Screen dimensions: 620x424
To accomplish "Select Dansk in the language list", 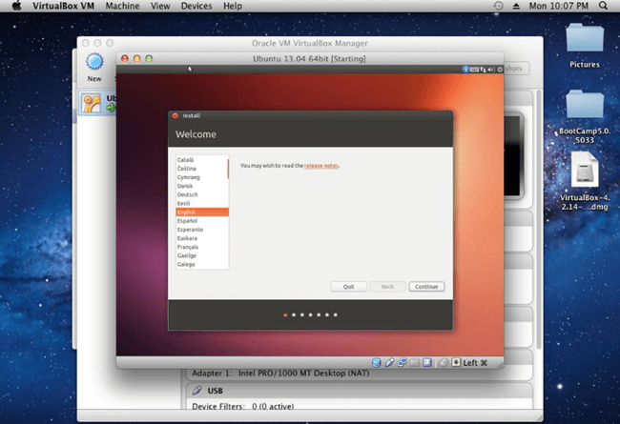I will pyautogui.click(x=202, y=186).
